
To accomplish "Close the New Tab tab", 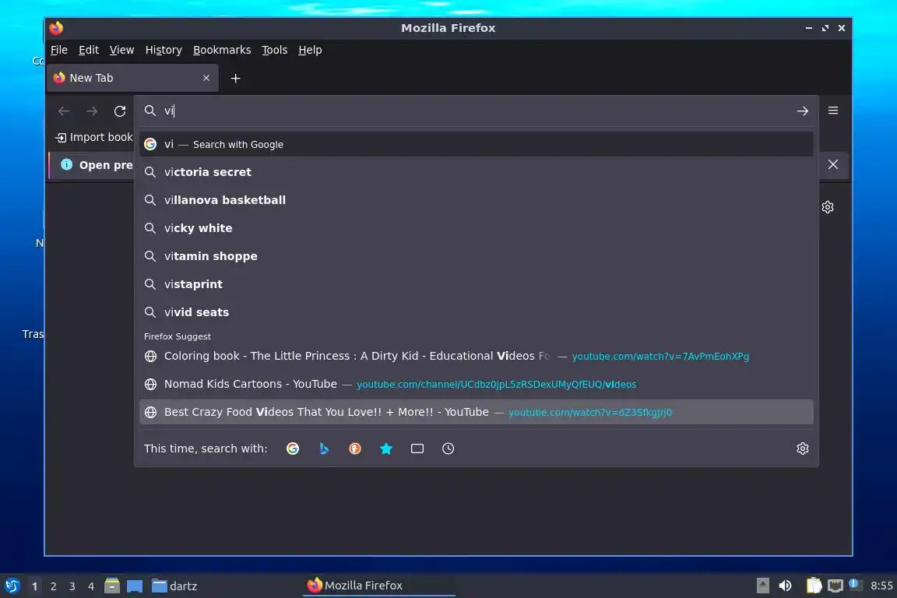I will click(x=206, y=78).
